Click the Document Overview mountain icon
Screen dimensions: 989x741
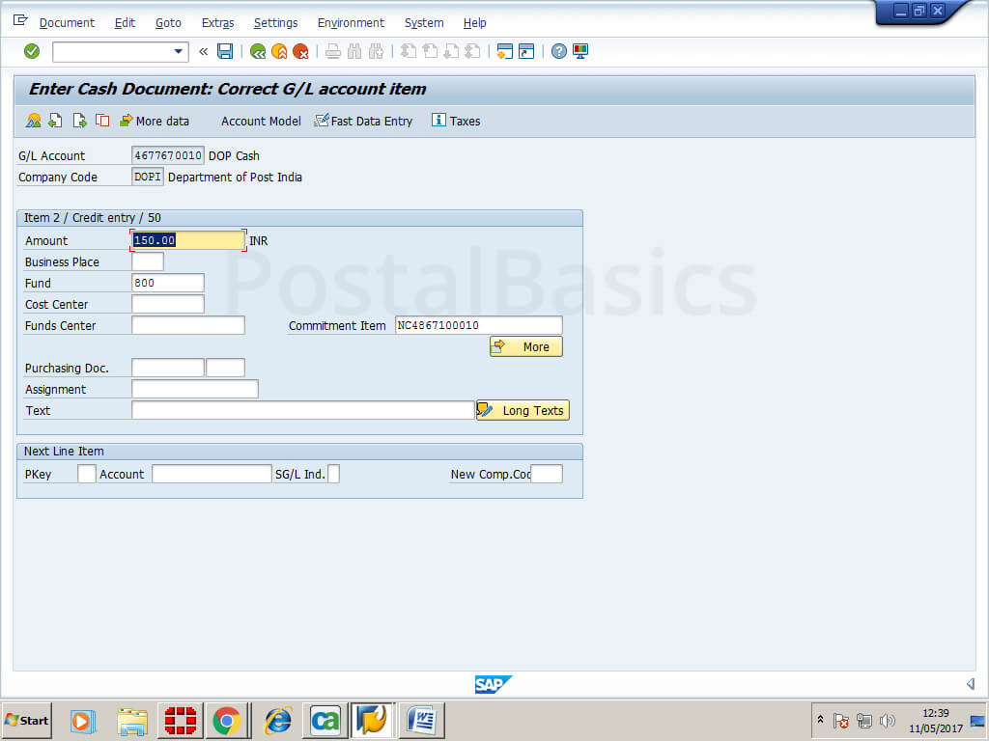pyautogui.click(x=34, y=121)
